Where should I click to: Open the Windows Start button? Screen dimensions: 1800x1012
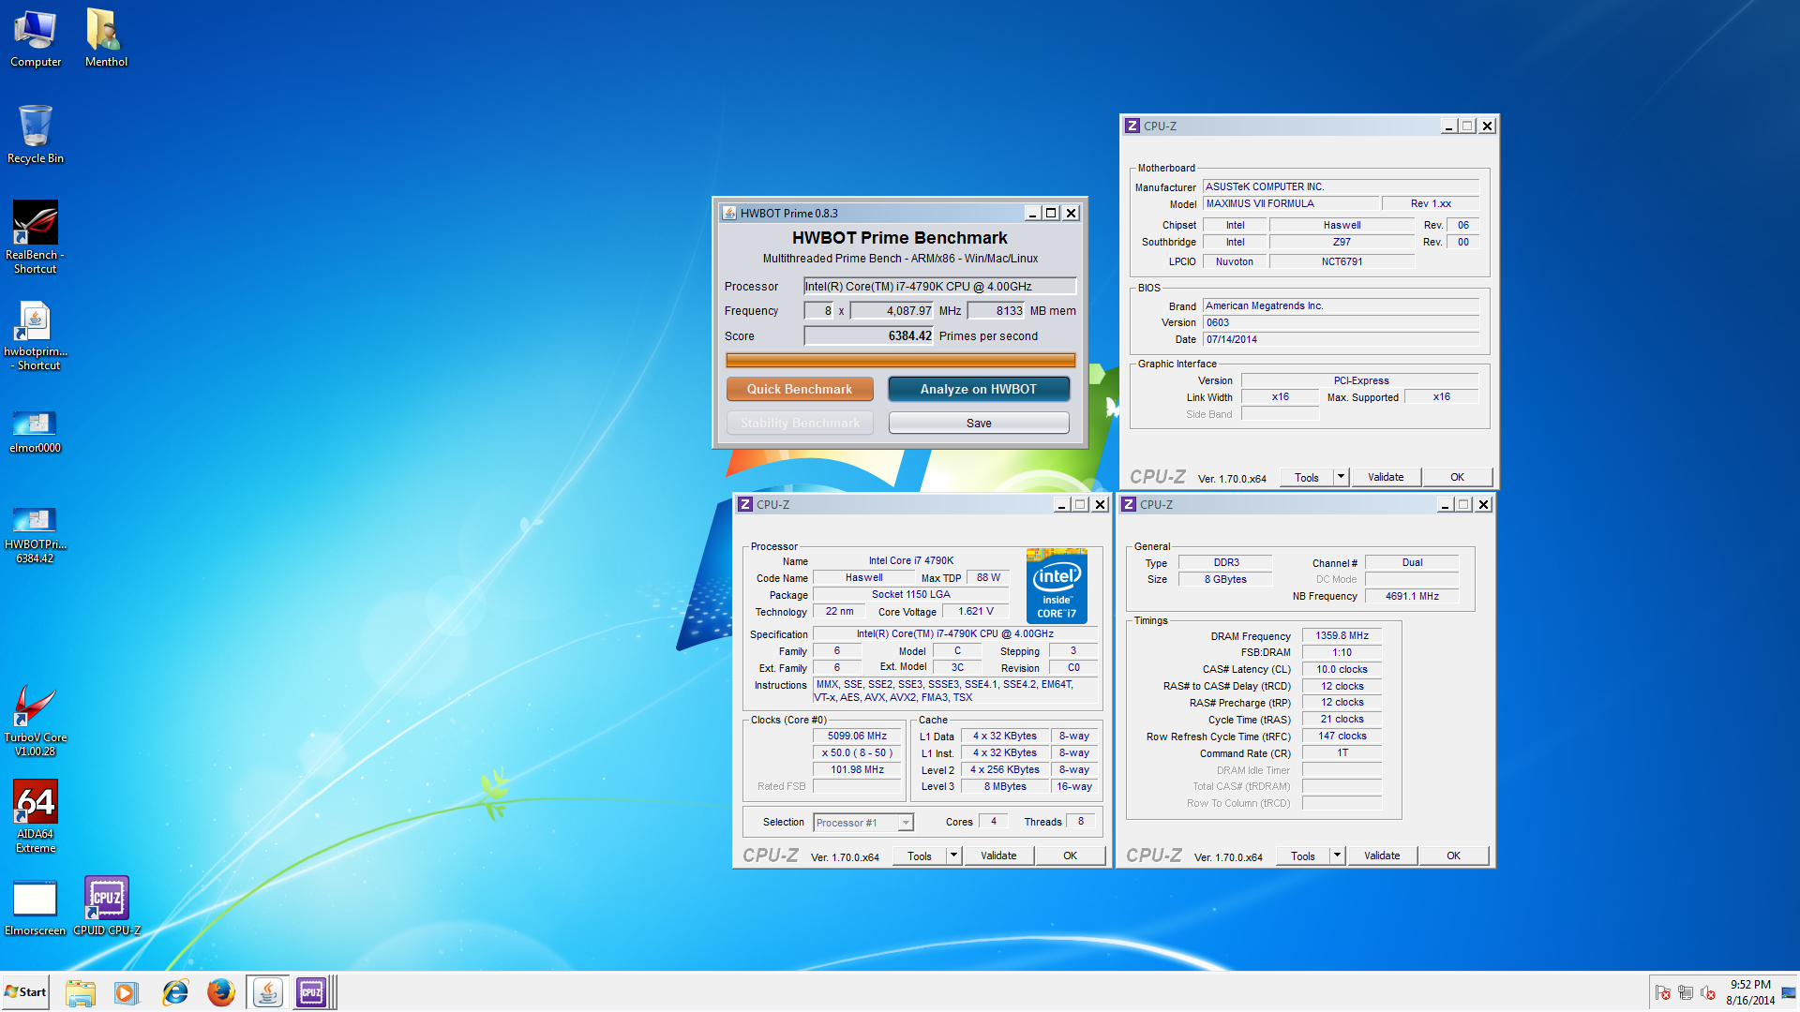point(25,992)
